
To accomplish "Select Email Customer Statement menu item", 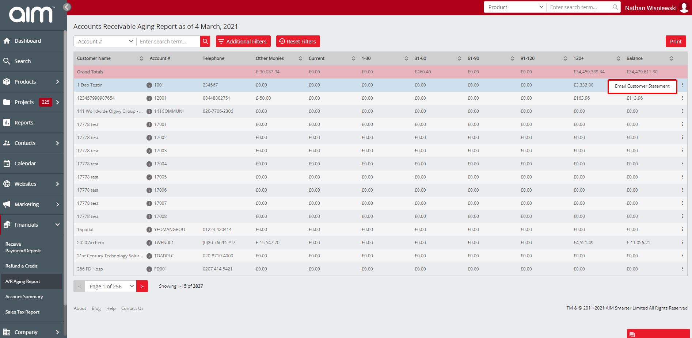I will coord(642,87).
